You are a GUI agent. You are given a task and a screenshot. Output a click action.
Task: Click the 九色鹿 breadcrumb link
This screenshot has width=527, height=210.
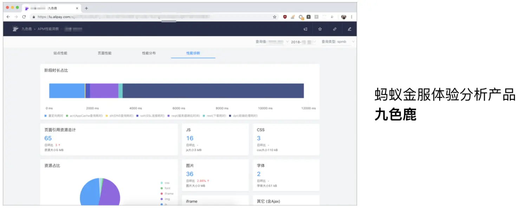26,29
